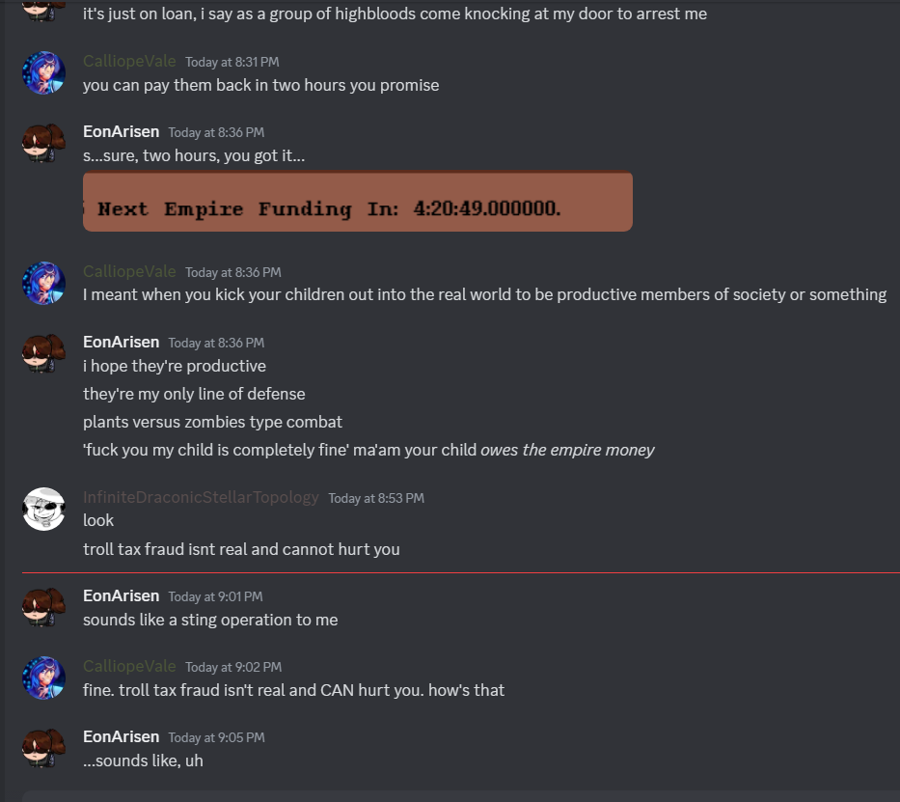This screenshot has width=900, height=802.
Task: Click the InfiniteDraconicStellarTopology username
Action: point(201,497)
